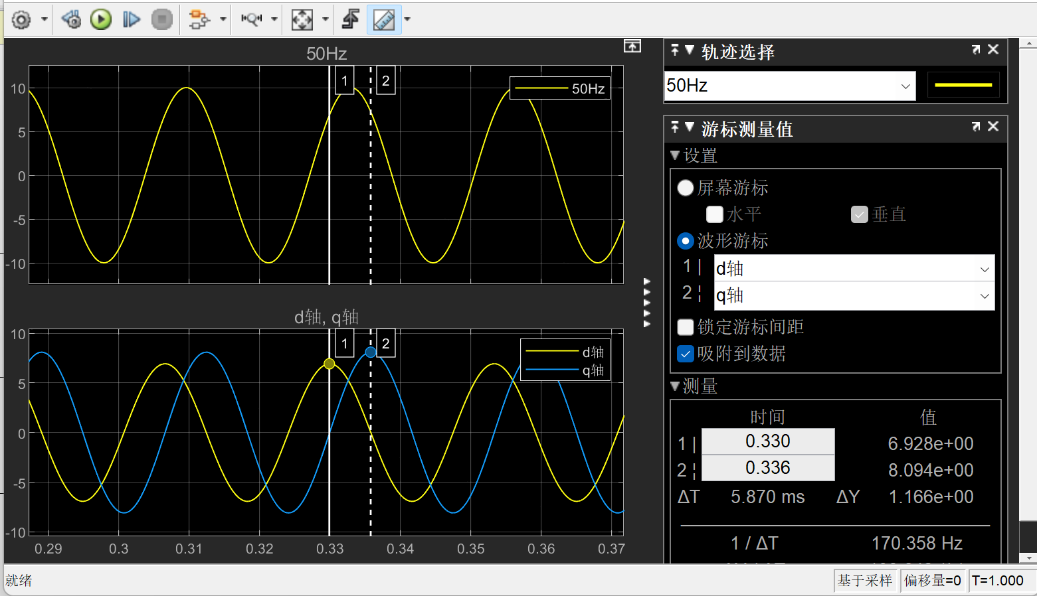Click the 偏移量=0 status bar entry
The width and height of the screenshot is (1037, 596).
point(933,581)
